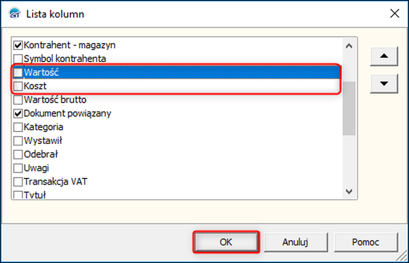409x263 pixels.
Task: Uncheck the Dokument powiązany checkbox
Action: coord(18,113)
